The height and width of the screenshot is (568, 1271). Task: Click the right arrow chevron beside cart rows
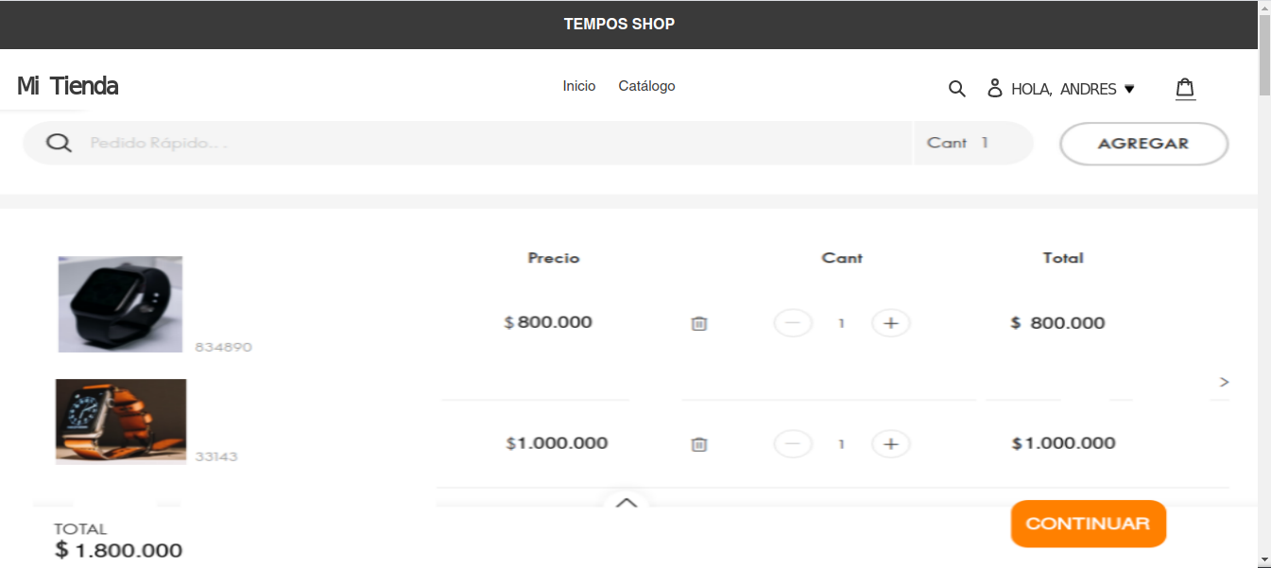pos(1224,382)
